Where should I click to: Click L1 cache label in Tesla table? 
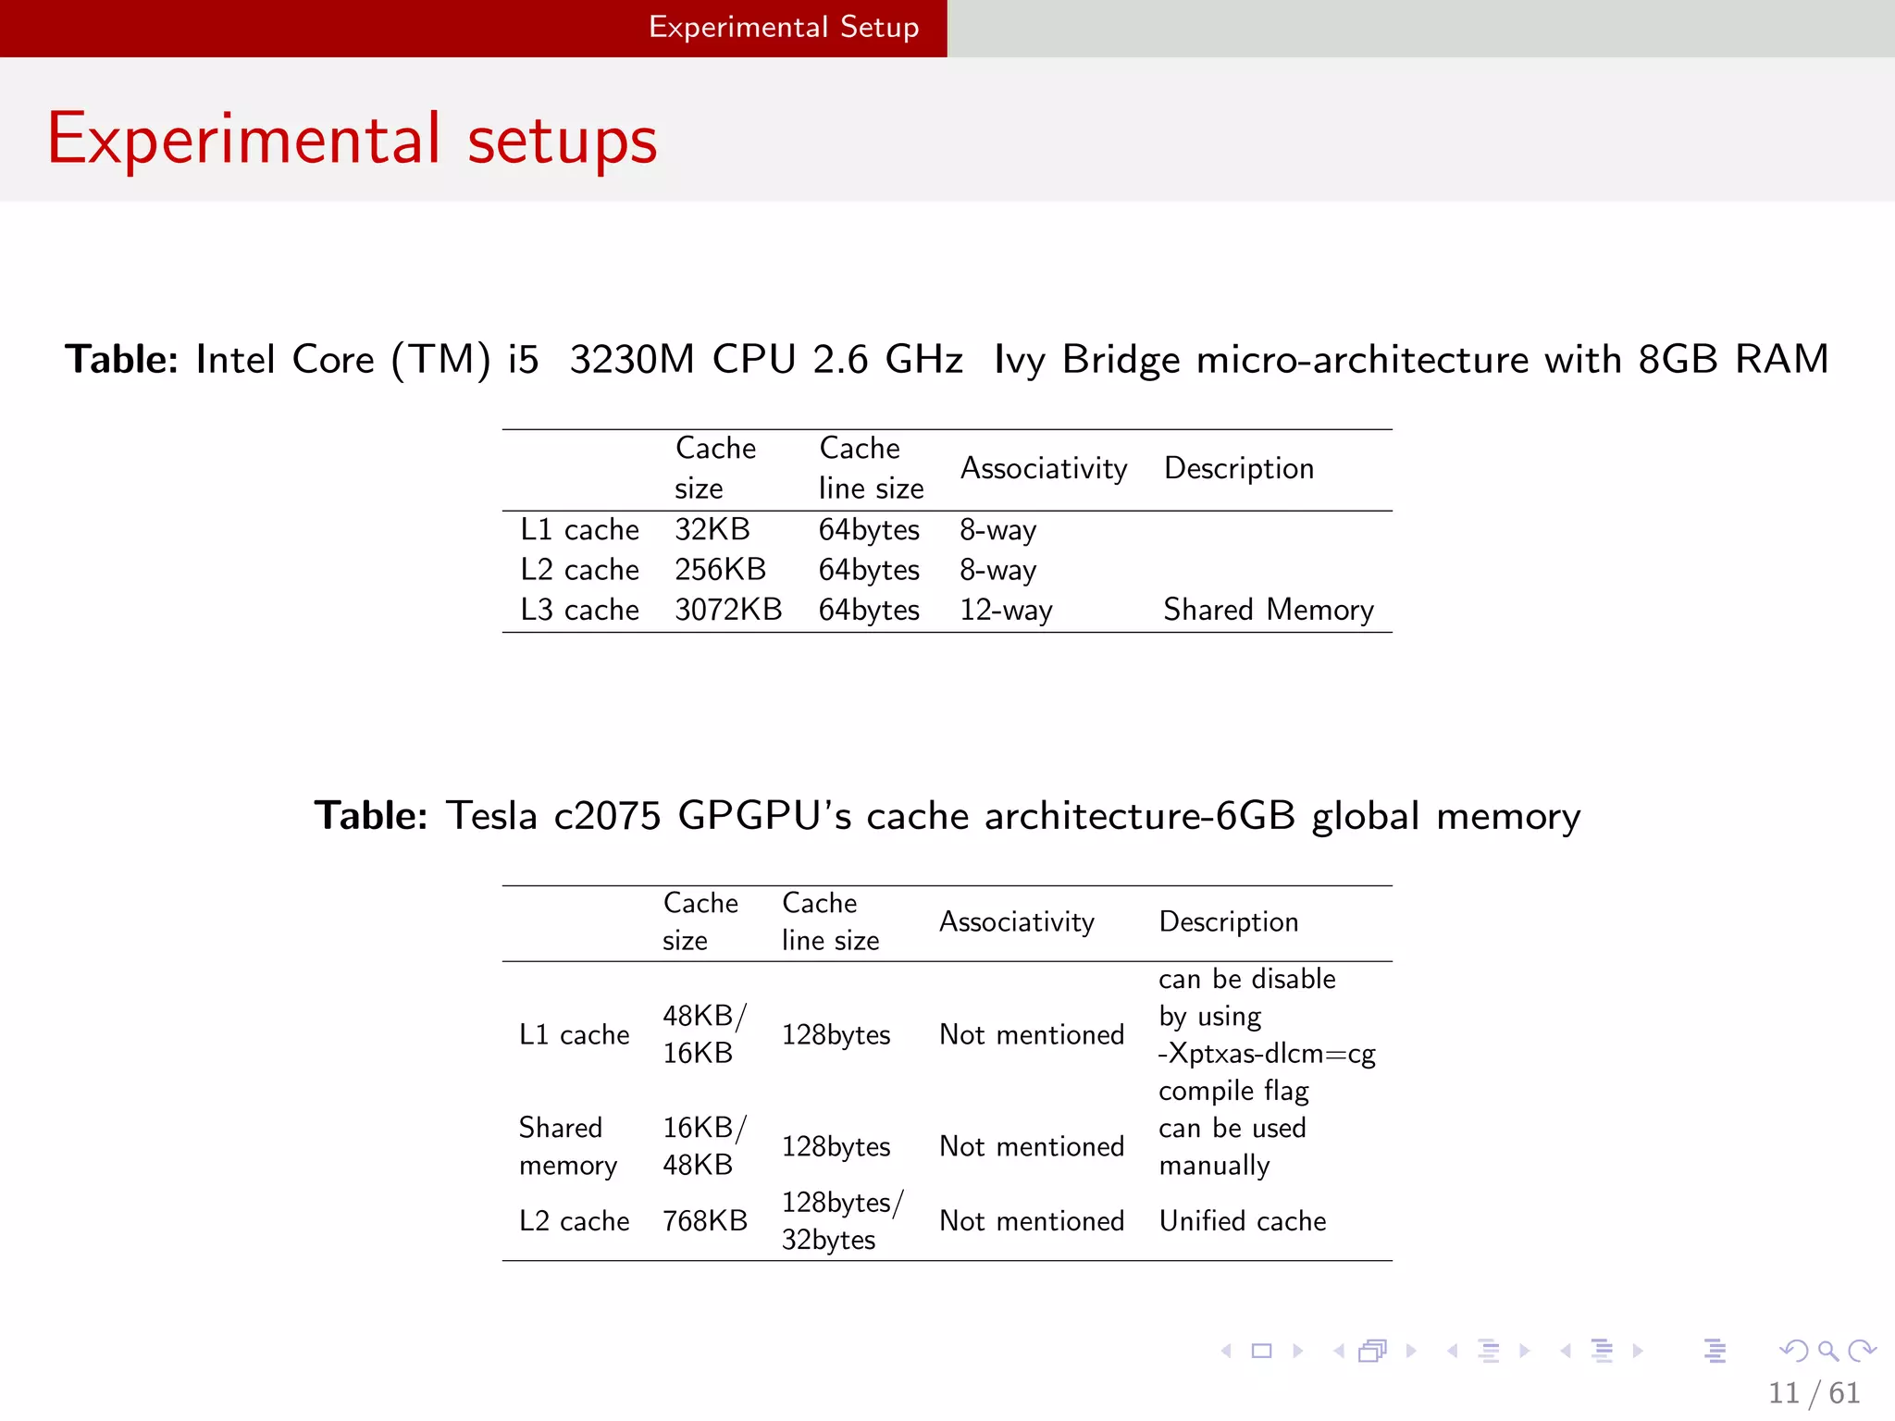pyautogui.click(x=574, y=1034)
